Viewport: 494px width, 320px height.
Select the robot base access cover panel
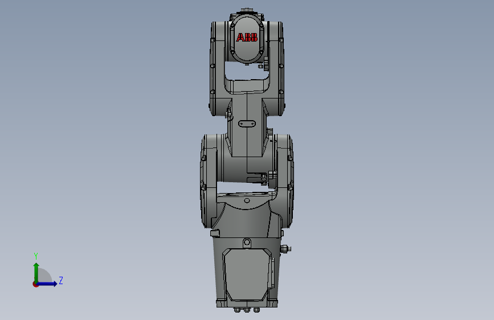click(248, 274)
